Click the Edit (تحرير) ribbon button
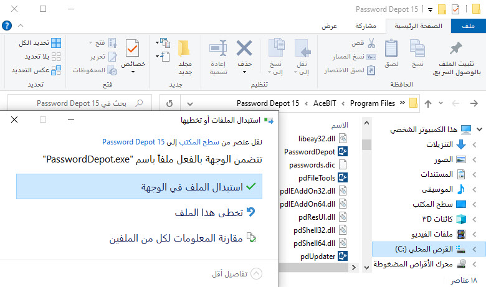The image size is (486, 287). tap(103, 57)
